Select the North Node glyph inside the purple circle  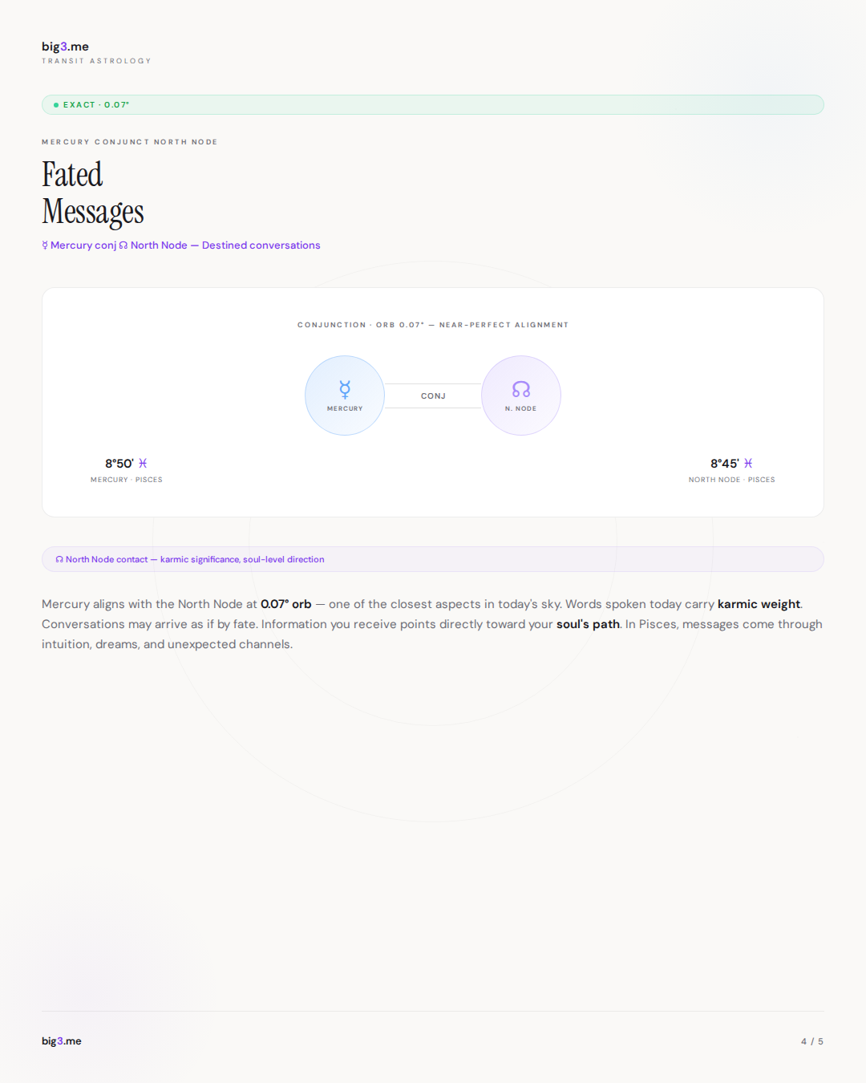[521, 389]
